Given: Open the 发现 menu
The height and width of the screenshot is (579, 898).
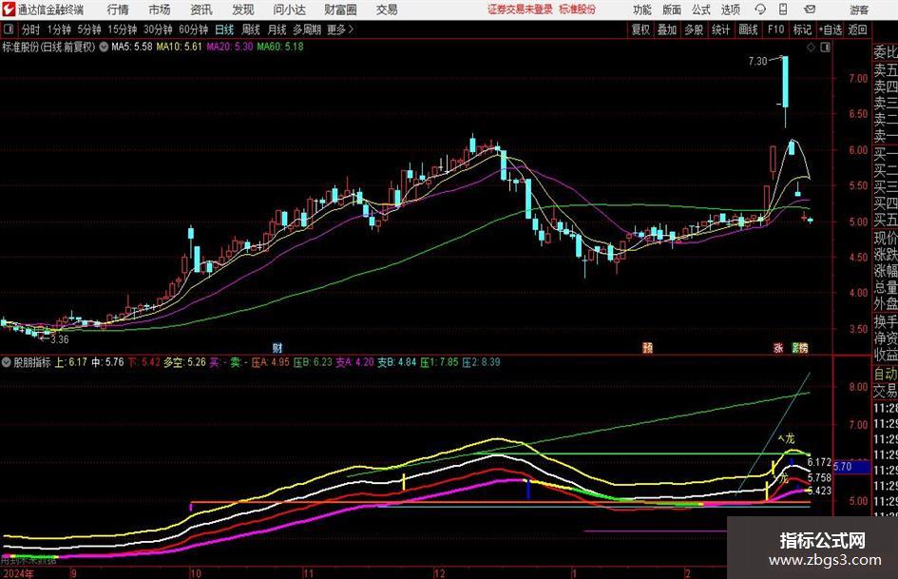Looking at the screenshot, I should [243, 10].
